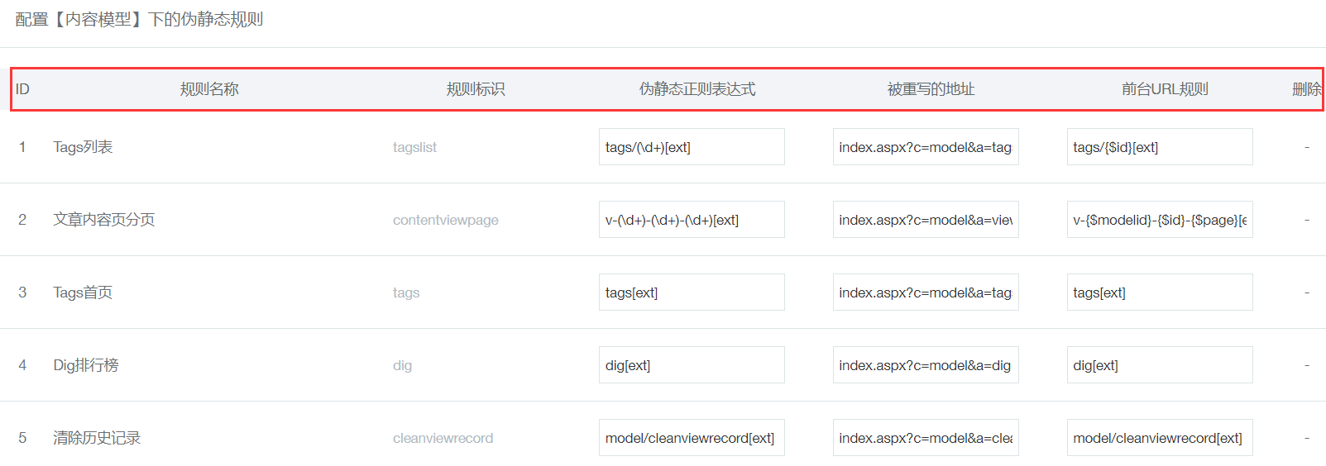Screen dimensions: 1326x466
Task: Click front URL field v-{$modelid}-{$id}-{$page}
Action: point(1160,220)
